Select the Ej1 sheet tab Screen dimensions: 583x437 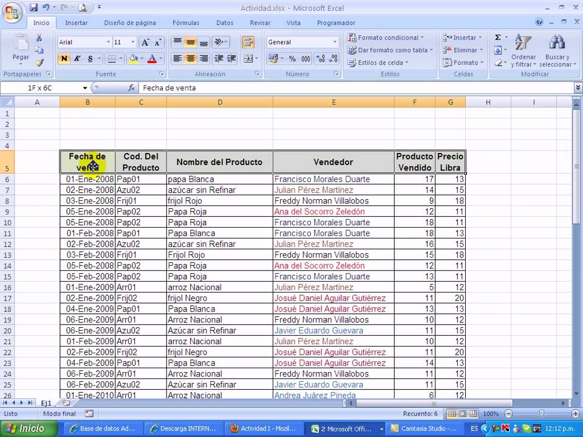pos(46,403)
